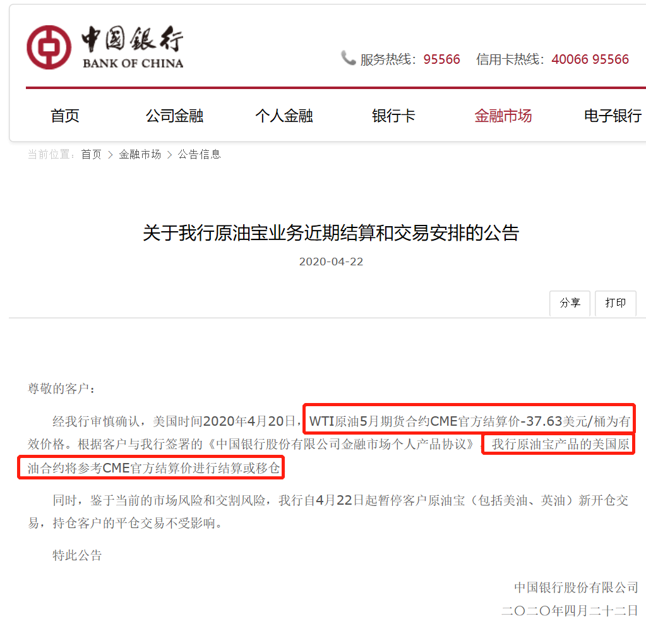The width and height of the screenshot is (646, 626).
Task: Click the announcement title heading
Action: (331, 233)
